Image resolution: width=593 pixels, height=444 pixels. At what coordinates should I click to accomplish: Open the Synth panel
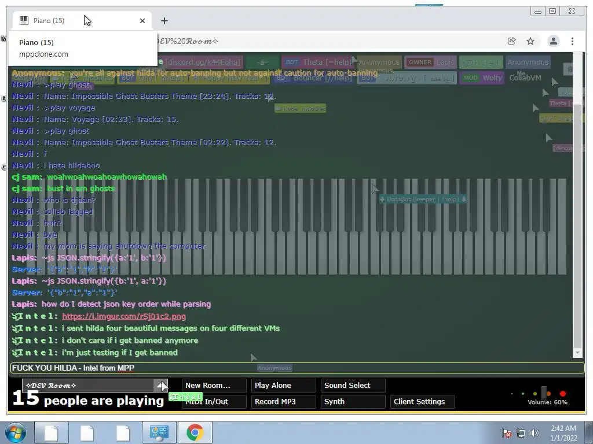(x=353, y=402)
